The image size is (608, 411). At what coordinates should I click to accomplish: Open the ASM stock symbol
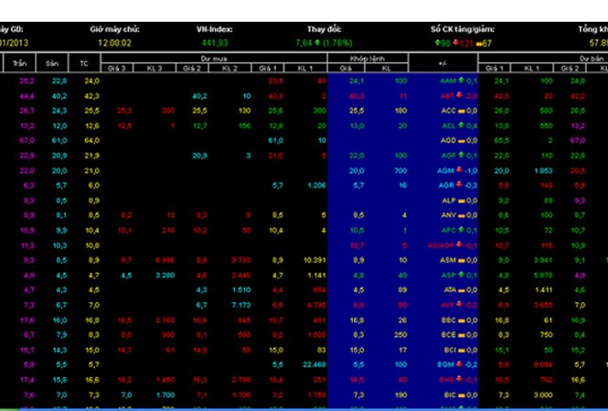[x=449, y=260]
